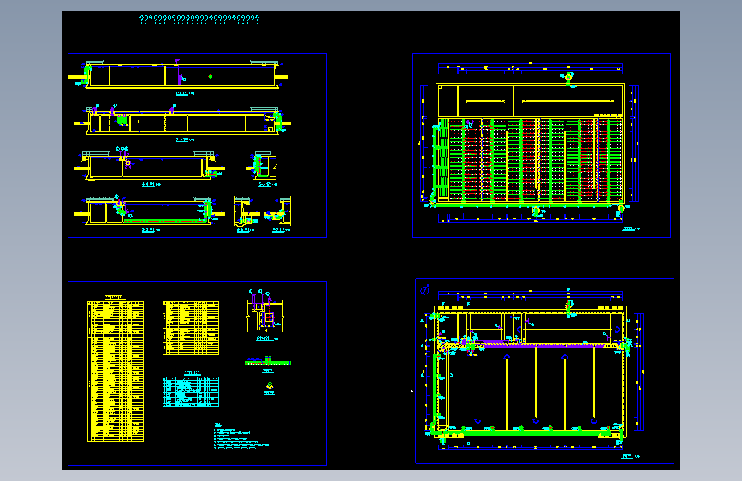Screen dimensions: 742x481
Task: Click the question-mark title text at top
Action: (199, 20)
